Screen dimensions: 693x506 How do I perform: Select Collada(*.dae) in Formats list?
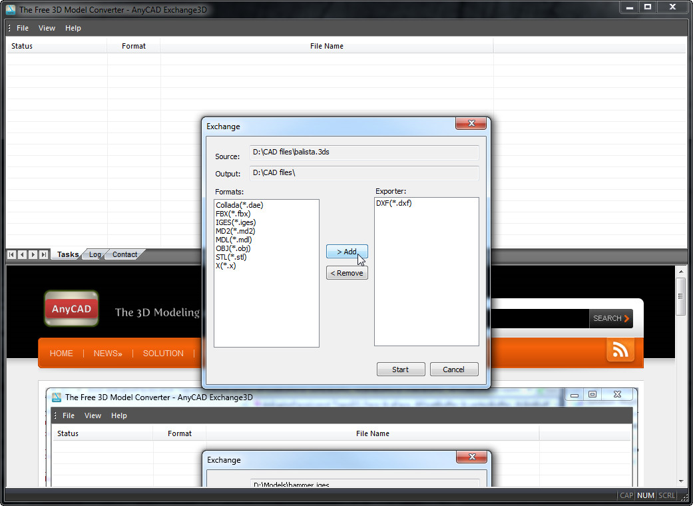click(240, 205)
